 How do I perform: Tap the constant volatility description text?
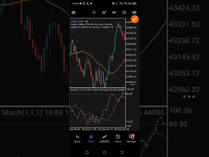point(91,24)
